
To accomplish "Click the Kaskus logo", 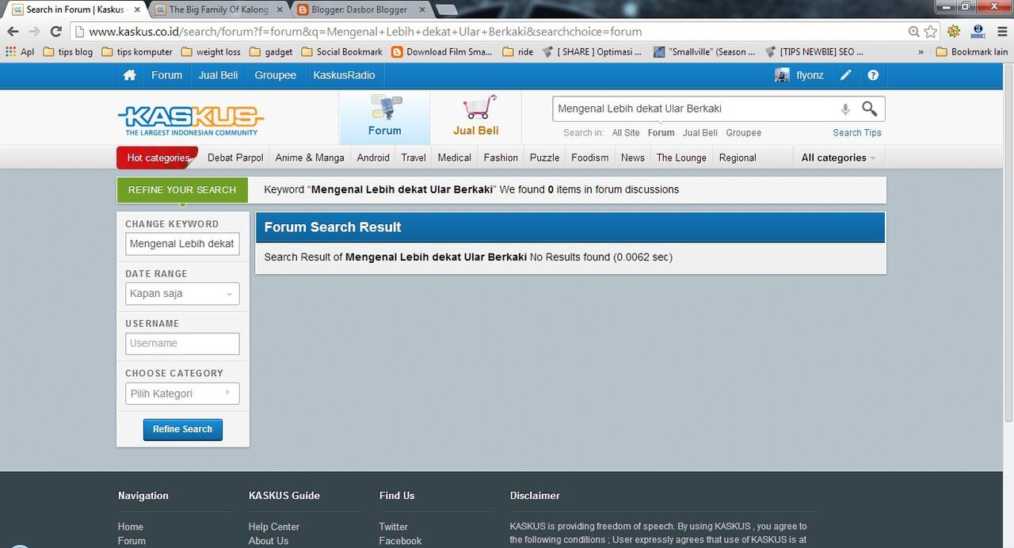I will (x=191, y=120).
